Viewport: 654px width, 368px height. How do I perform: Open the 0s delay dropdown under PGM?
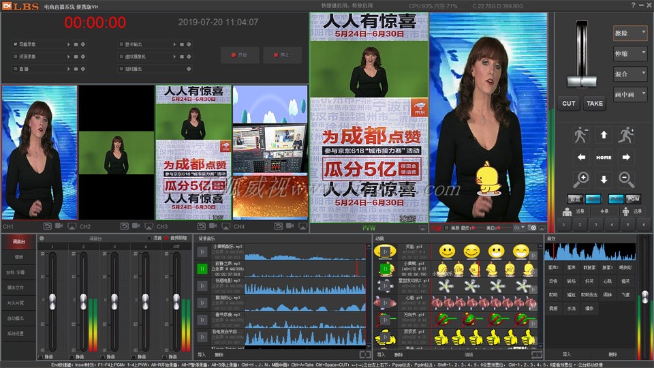519,228
